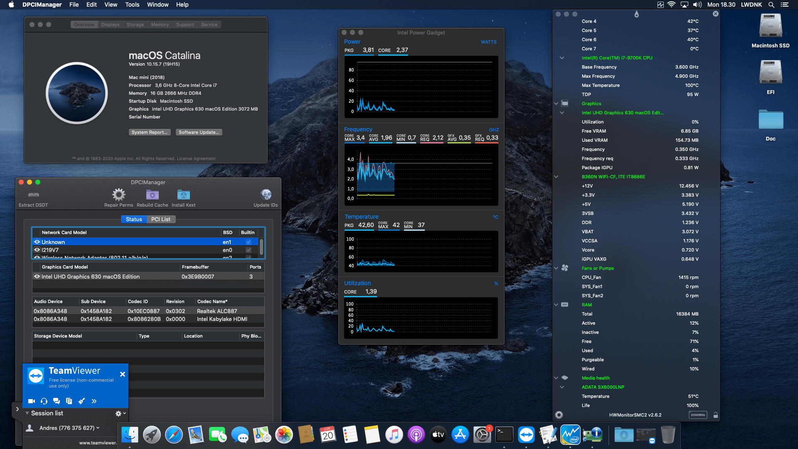Open www.teamviewer link in TeamViewer panel
798x449 pixels.
98,443
